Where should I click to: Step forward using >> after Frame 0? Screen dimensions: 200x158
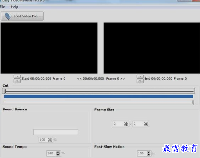click(x=123, y=79)
